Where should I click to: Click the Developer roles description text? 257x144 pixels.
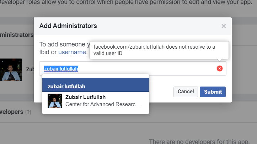[128, 4]
